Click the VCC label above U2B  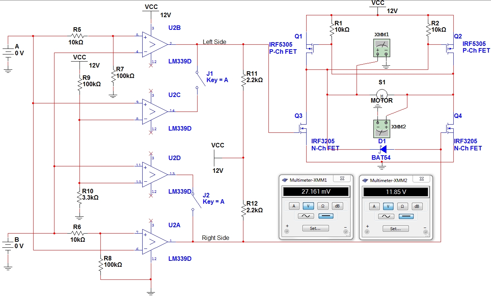click(151, 7)
